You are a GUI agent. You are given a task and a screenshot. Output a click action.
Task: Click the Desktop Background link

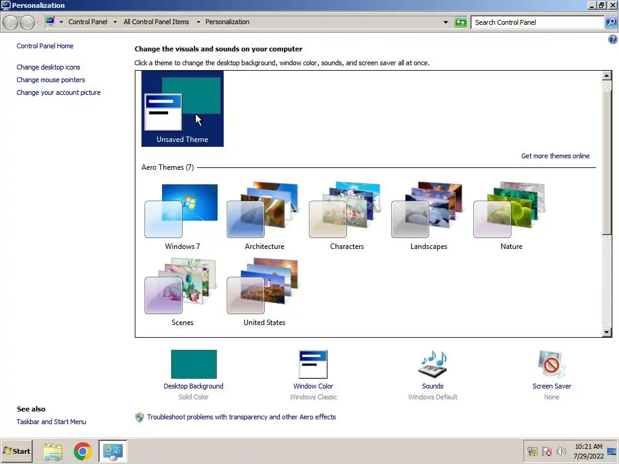tap(193, 386)
